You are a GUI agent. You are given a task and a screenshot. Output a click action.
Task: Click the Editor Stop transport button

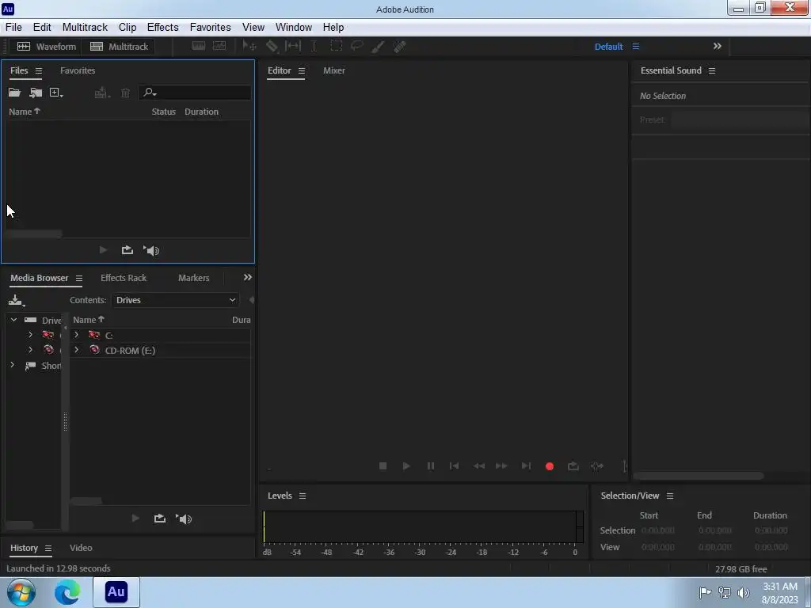click(383, 465)
